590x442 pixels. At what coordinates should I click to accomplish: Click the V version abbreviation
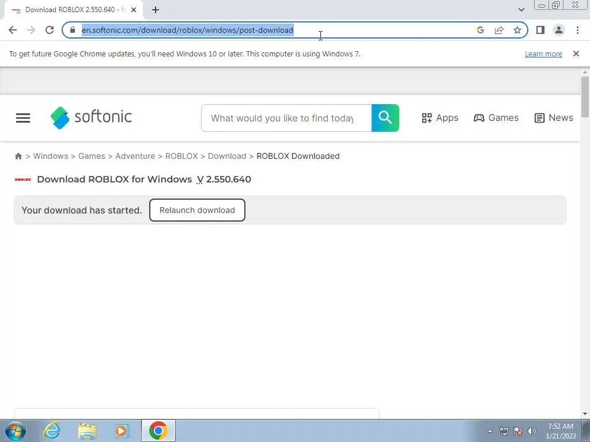[200, 180]
